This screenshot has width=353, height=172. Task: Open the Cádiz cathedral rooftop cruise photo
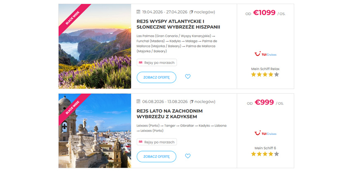(x=95, y=130)
